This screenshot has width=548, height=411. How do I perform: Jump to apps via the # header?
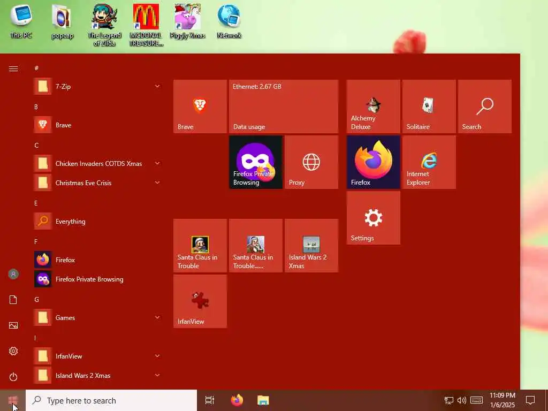[36, 68]
